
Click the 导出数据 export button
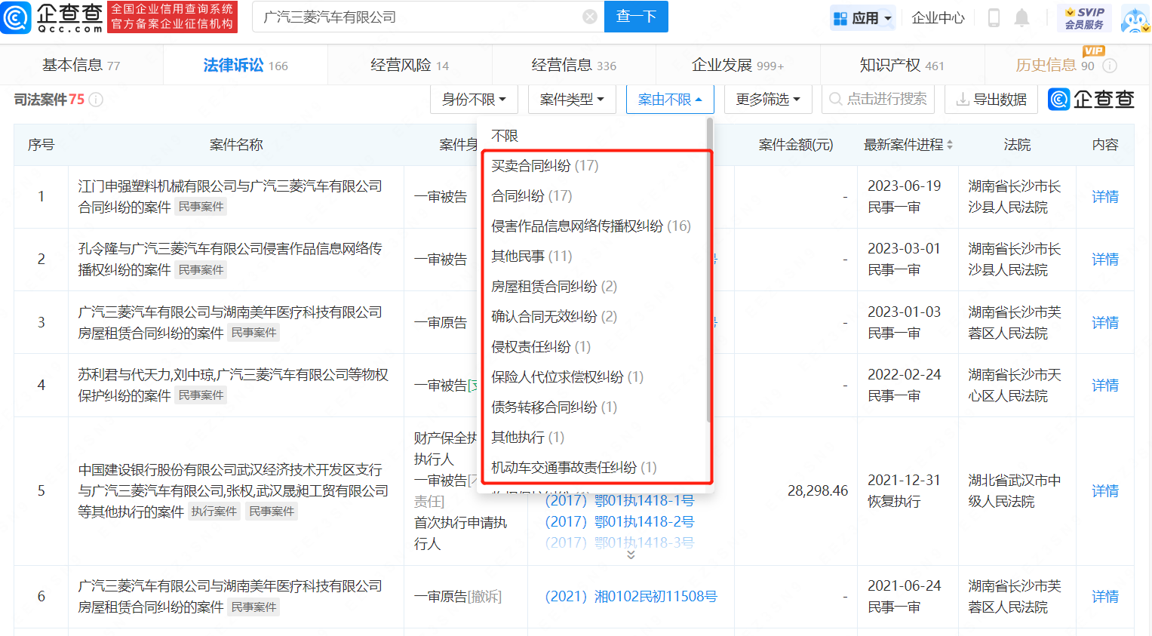pos(991,100)
